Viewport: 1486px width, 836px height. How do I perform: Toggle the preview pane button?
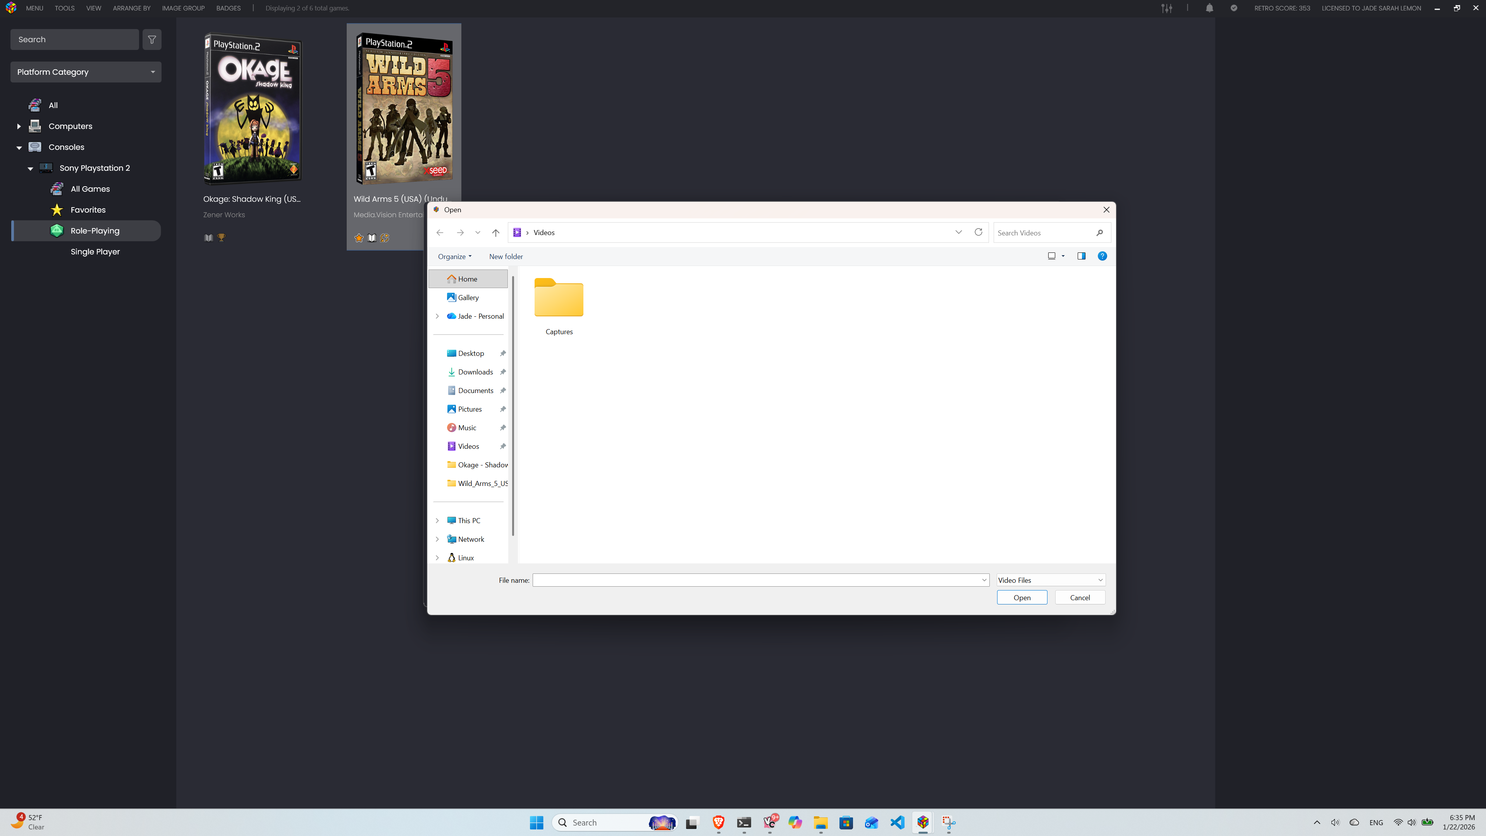[x=1081, y=256]
